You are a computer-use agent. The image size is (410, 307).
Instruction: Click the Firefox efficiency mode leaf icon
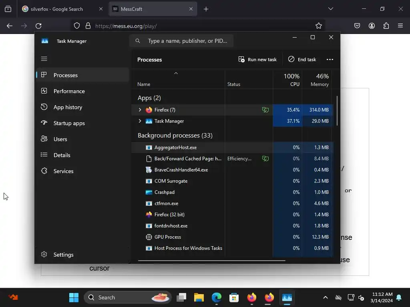pyautogui.click(x=265, y=110)
